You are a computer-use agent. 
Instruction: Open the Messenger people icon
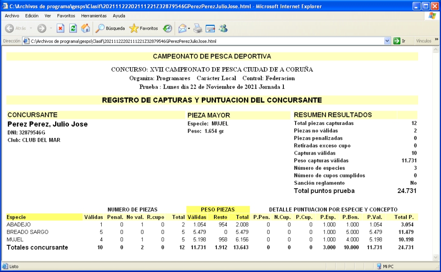223,29
